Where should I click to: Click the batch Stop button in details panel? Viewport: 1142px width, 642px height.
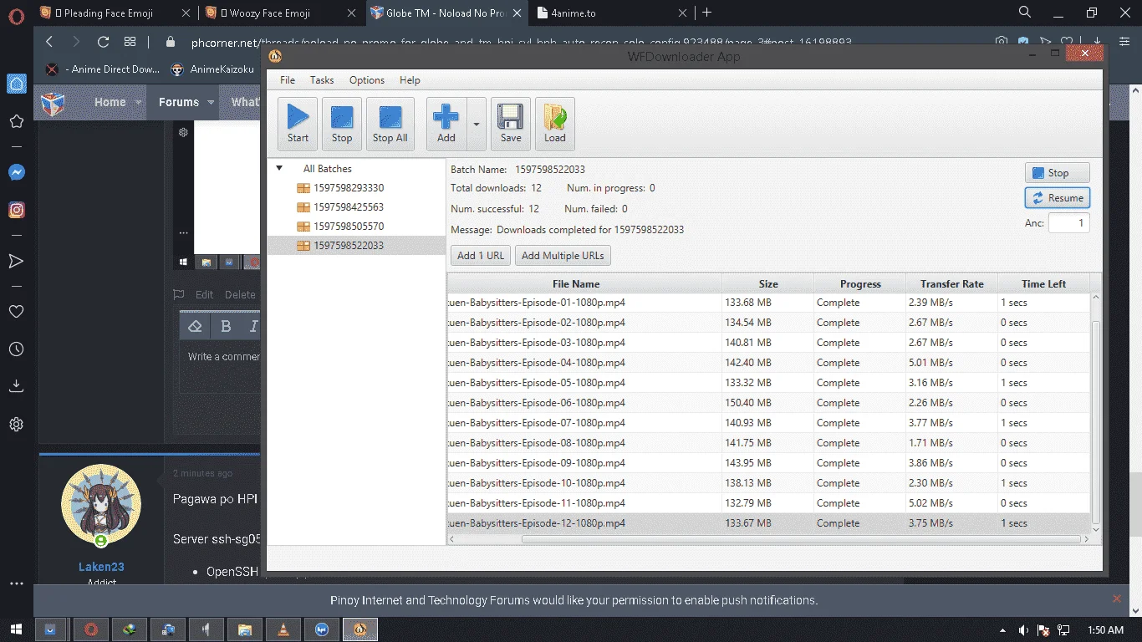[x=1058, y=173]
